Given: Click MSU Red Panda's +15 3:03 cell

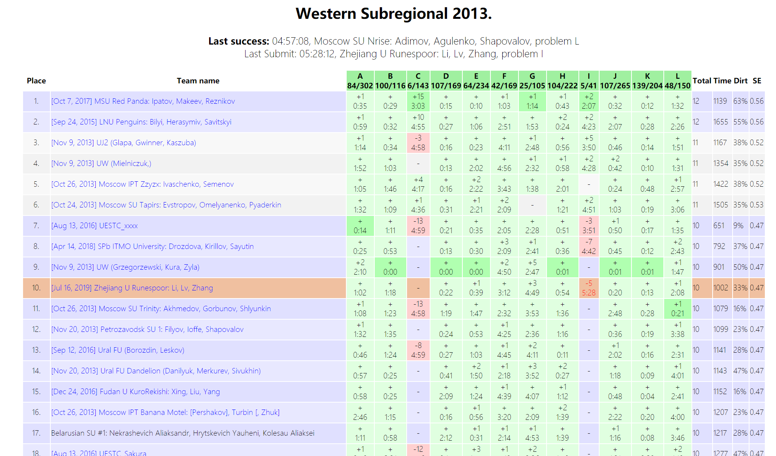Looking at the screenshot, I should tap(418, 101).
